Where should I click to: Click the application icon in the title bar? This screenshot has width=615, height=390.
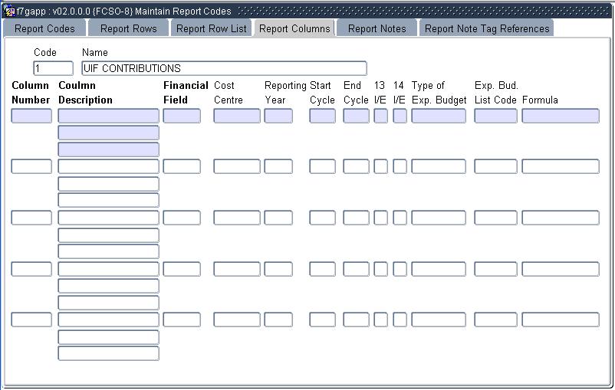pos(9,11)
